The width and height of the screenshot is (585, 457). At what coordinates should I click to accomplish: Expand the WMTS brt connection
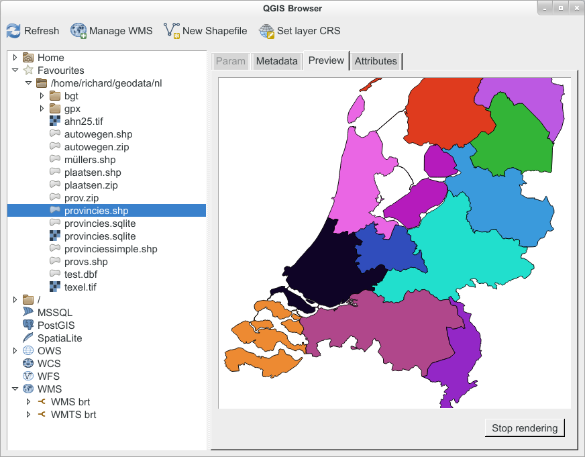pyautogui.click(x=28, y=415)
